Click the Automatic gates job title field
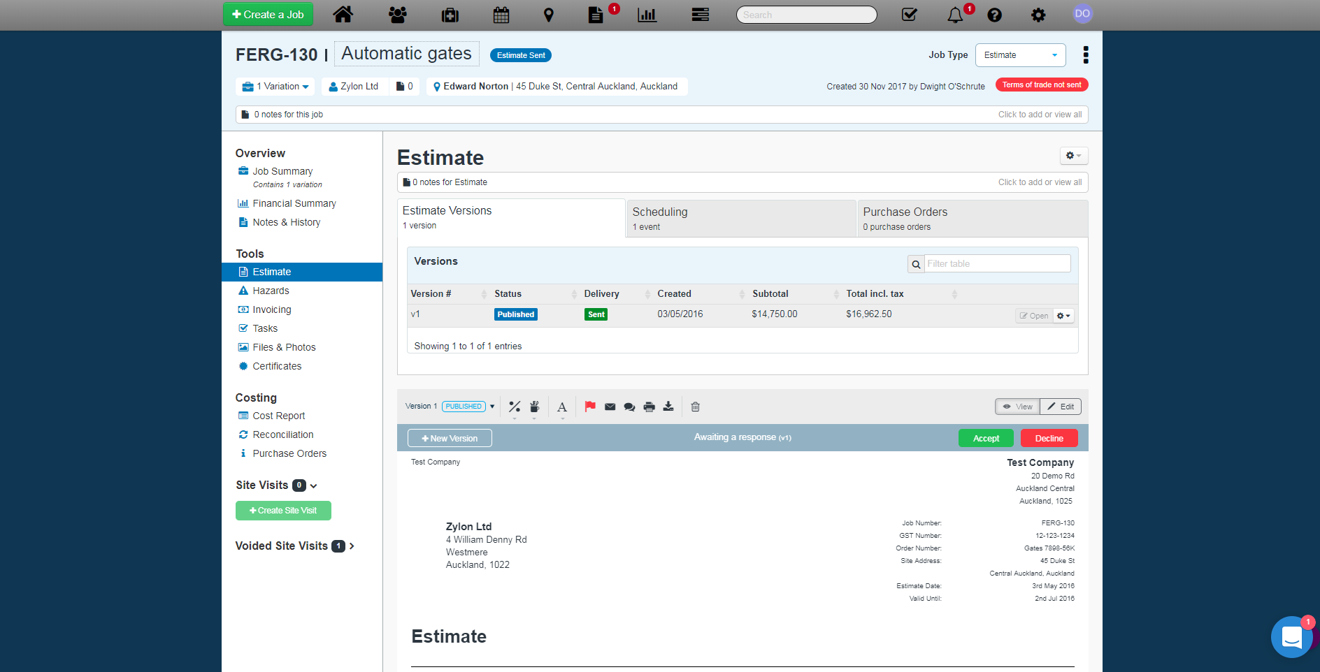The image size is (1320, 672). coord(406,54)
